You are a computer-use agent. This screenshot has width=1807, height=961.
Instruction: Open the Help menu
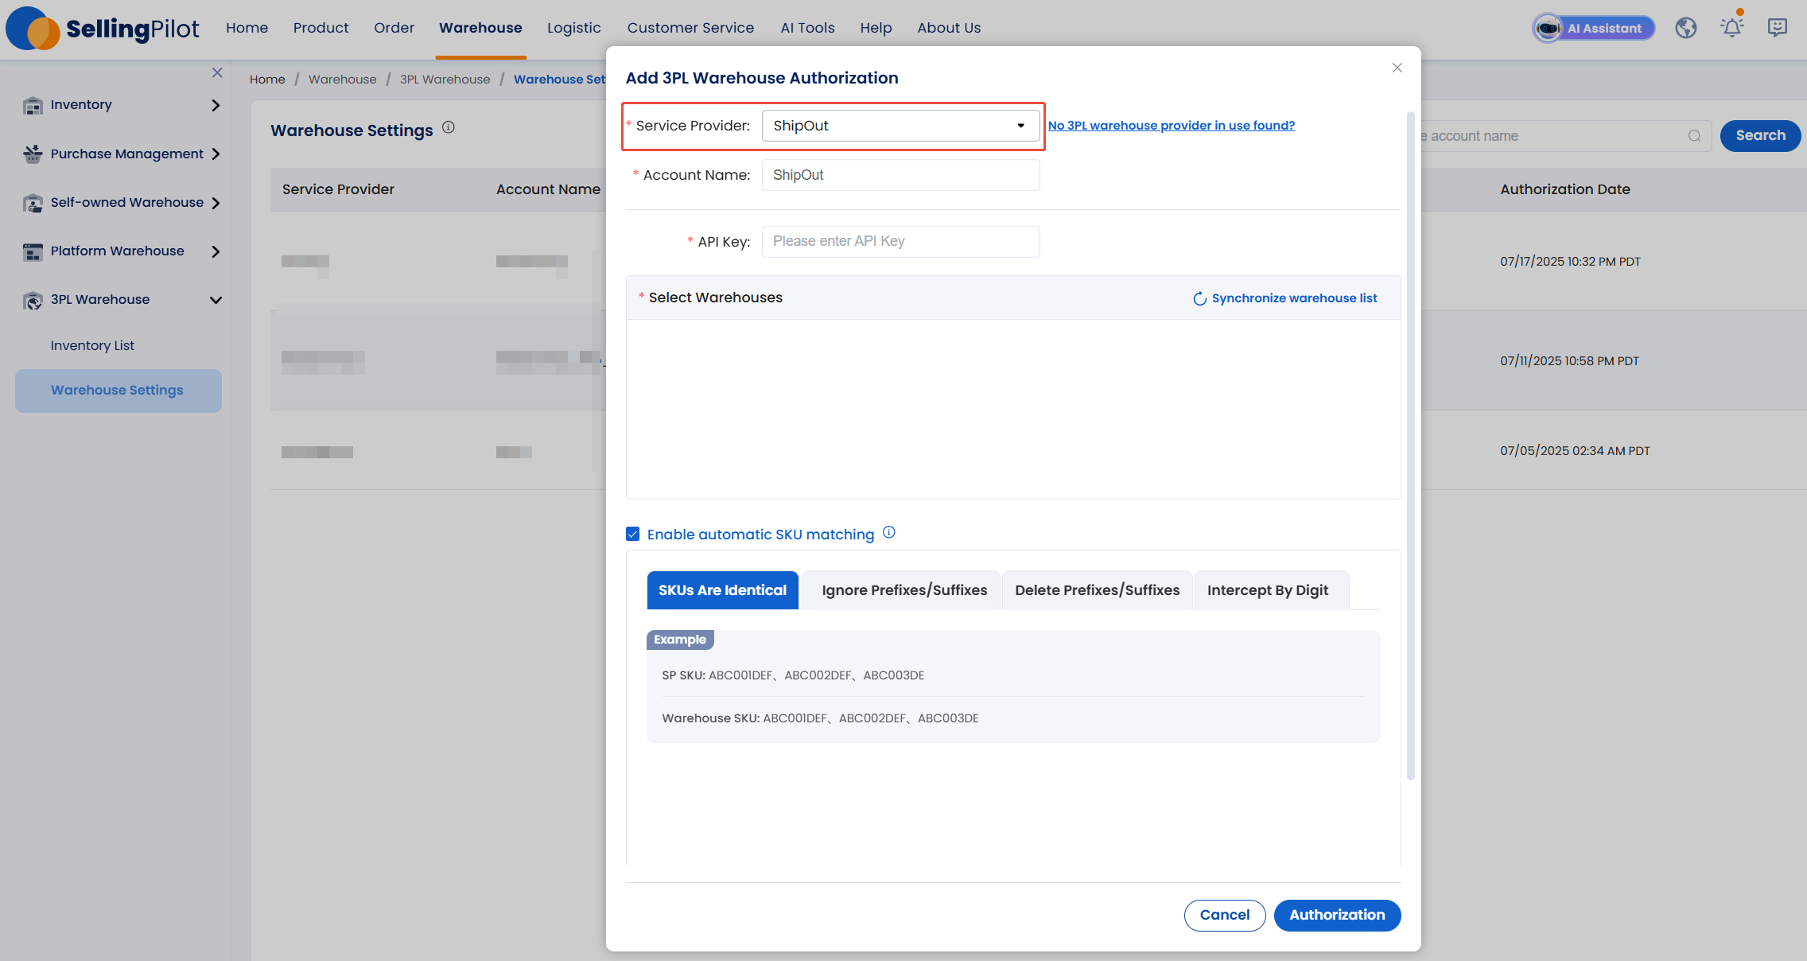click(876, 28)
